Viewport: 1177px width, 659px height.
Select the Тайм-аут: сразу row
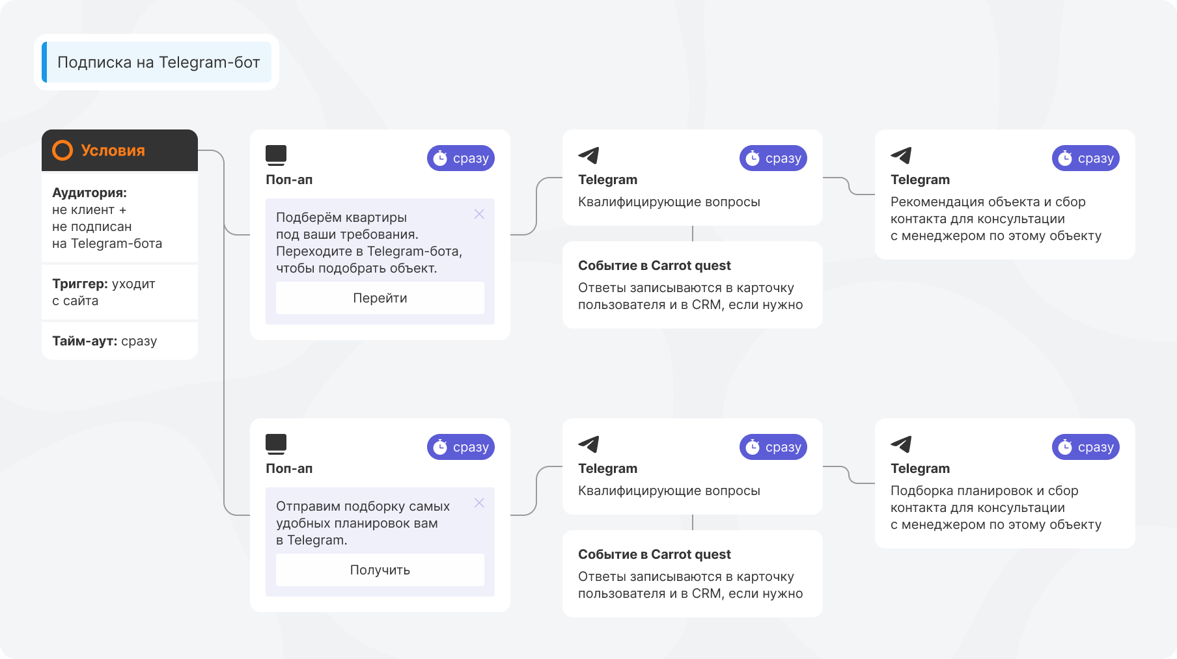coord(120,341)
